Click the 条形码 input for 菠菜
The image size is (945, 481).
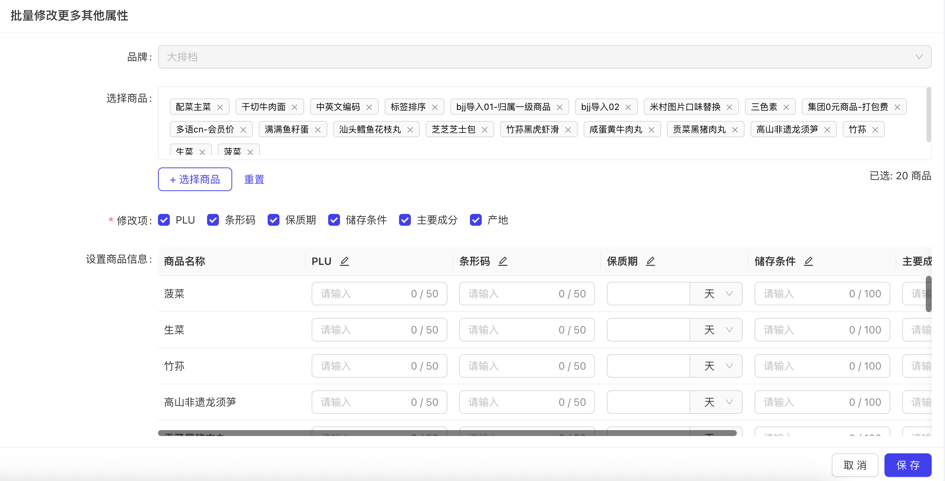click(x=527, y=294)
